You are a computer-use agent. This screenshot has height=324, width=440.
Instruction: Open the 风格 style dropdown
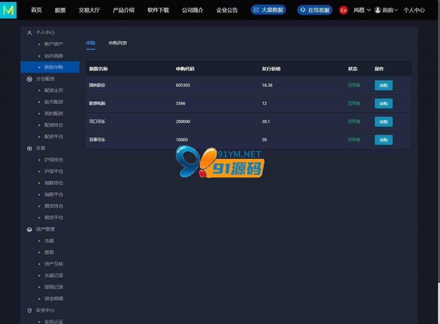362,10
